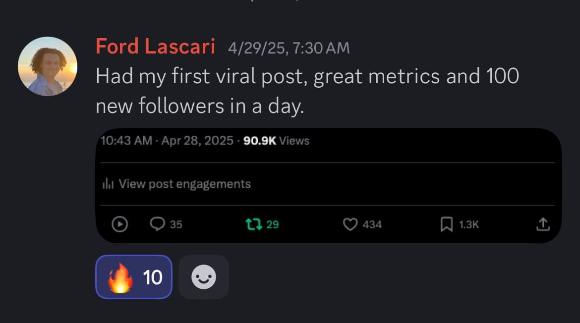Like the post with the heart icon

click(350, 224)
